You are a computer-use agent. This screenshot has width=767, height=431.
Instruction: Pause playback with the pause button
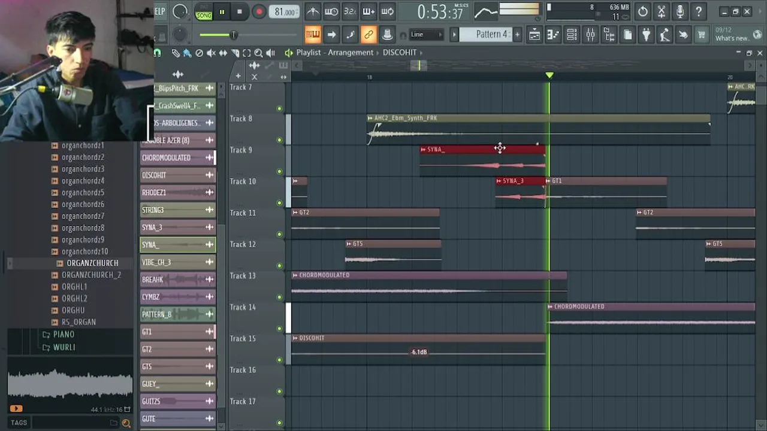pyautogui.click(x=222, y=12)
